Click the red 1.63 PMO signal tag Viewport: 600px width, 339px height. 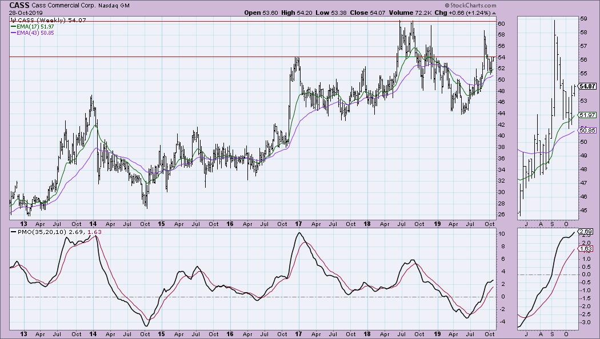(586, 249)
